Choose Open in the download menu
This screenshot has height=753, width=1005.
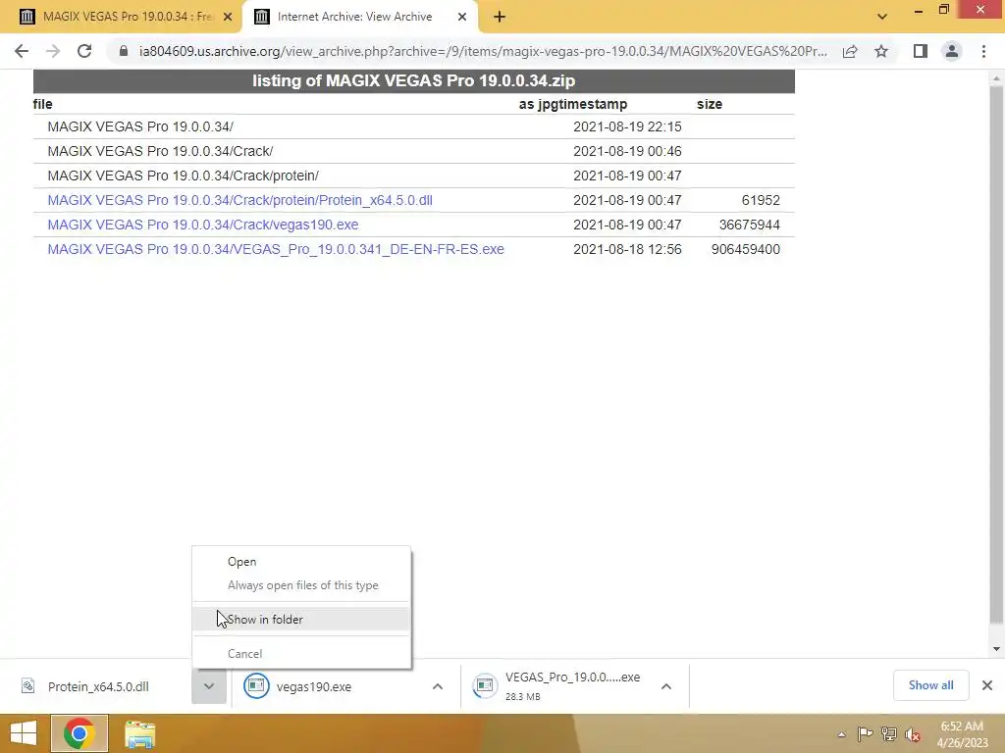pyautogui.click(x=301, y=562)
